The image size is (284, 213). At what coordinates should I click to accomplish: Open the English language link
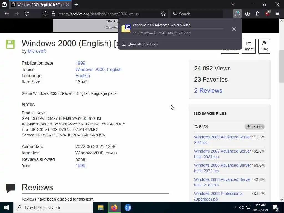[x=83, y=76]
